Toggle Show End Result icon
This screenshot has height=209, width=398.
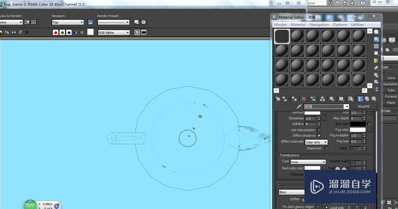(360, 99)
